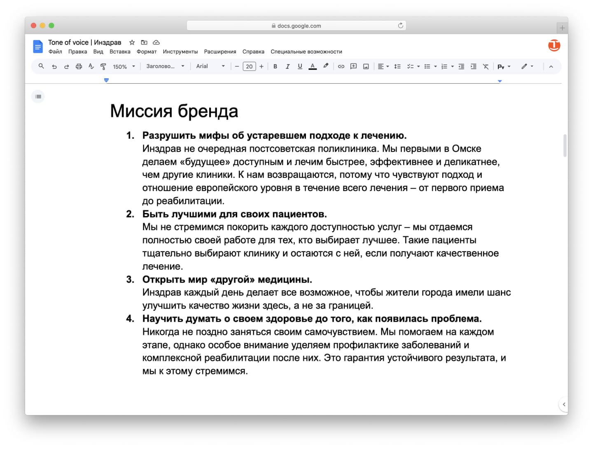
Task: Open the Специальные возможности menu
Action: tap(306, 51)
